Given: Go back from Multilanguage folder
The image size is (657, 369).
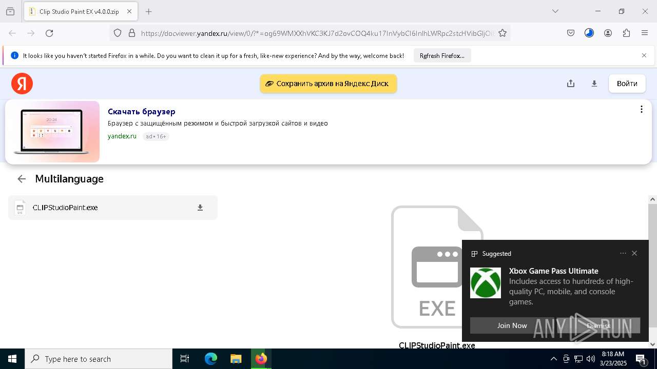Looking at the screenshot, I should click(21, 179).
